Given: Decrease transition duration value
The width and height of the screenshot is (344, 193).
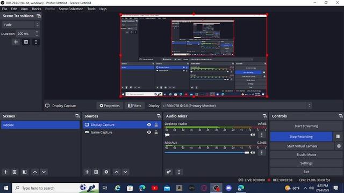Looking at the screenshot, I should click(x=37, y=35).
